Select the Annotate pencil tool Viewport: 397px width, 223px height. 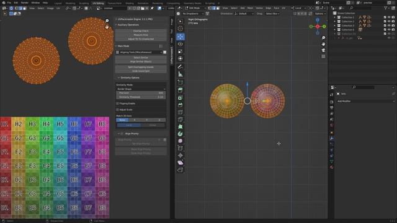pos(181,67)
